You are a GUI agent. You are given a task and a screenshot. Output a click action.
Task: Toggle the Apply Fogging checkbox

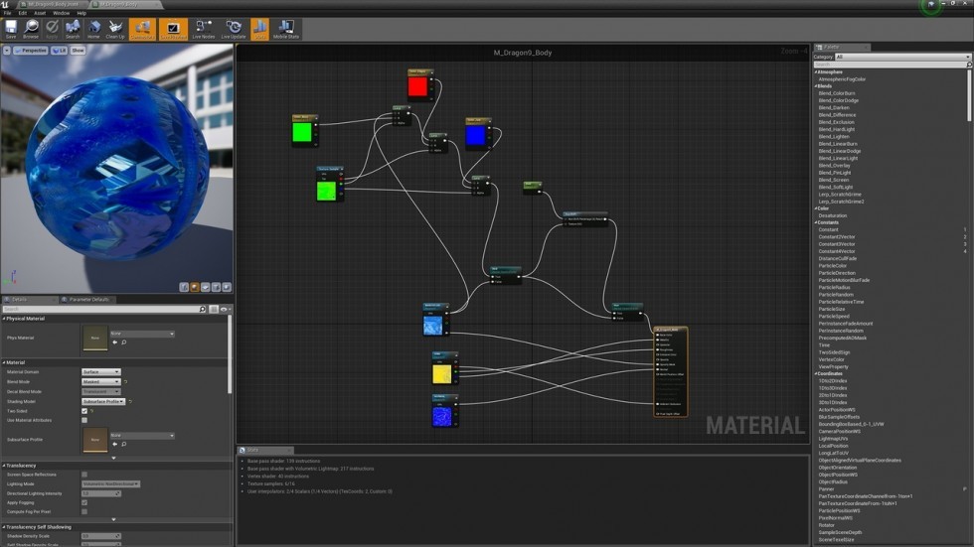click(x=84, y=503)
